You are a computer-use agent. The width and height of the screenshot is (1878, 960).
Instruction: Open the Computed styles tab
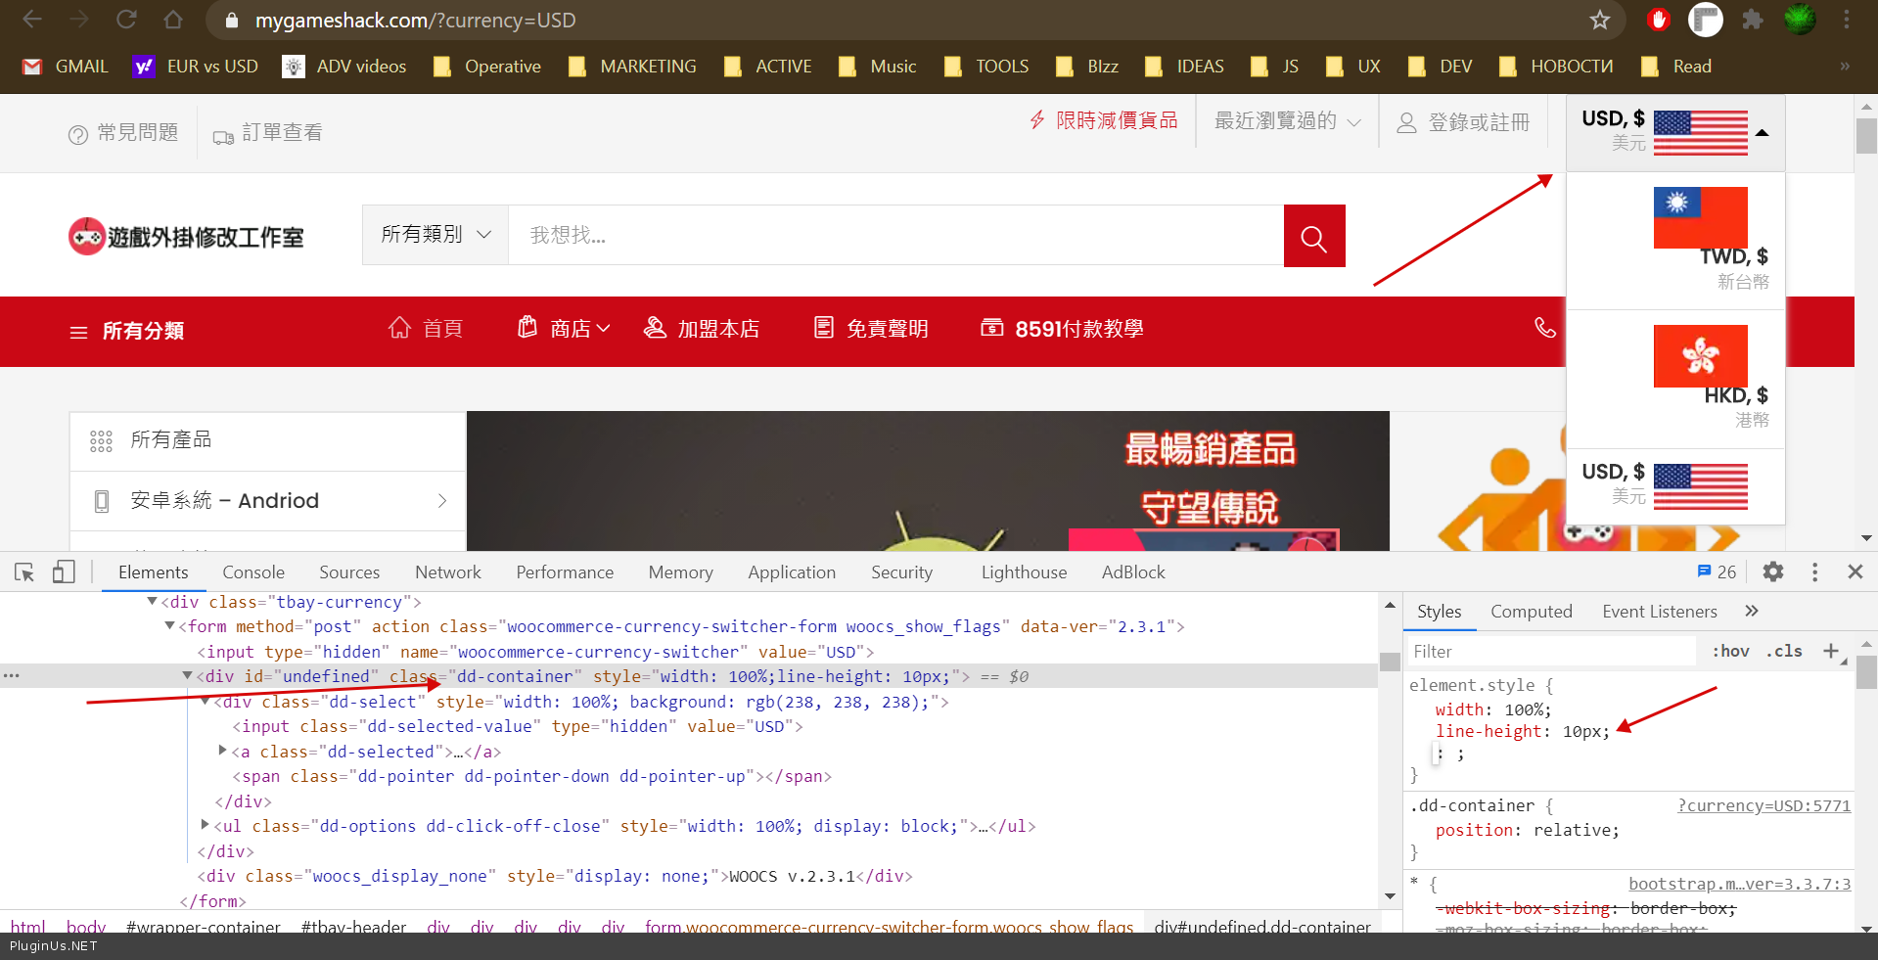(1531, 612)
